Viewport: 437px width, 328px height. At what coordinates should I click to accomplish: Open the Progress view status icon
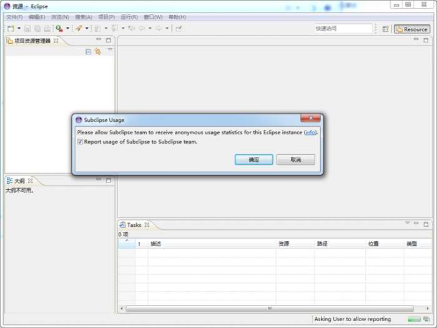(426, 319)
